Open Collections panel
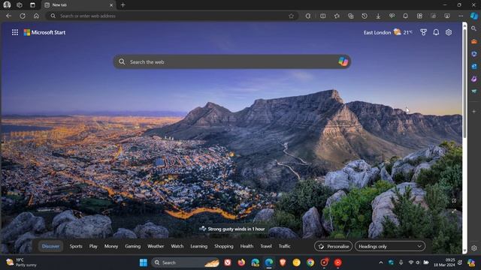 pos(351,16)
